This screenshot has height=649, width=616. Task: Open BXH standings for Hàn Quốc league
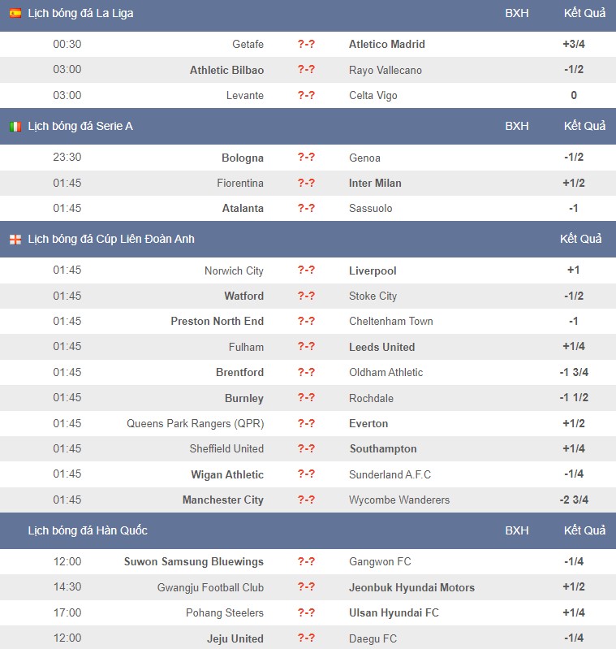tap(517, 530)
